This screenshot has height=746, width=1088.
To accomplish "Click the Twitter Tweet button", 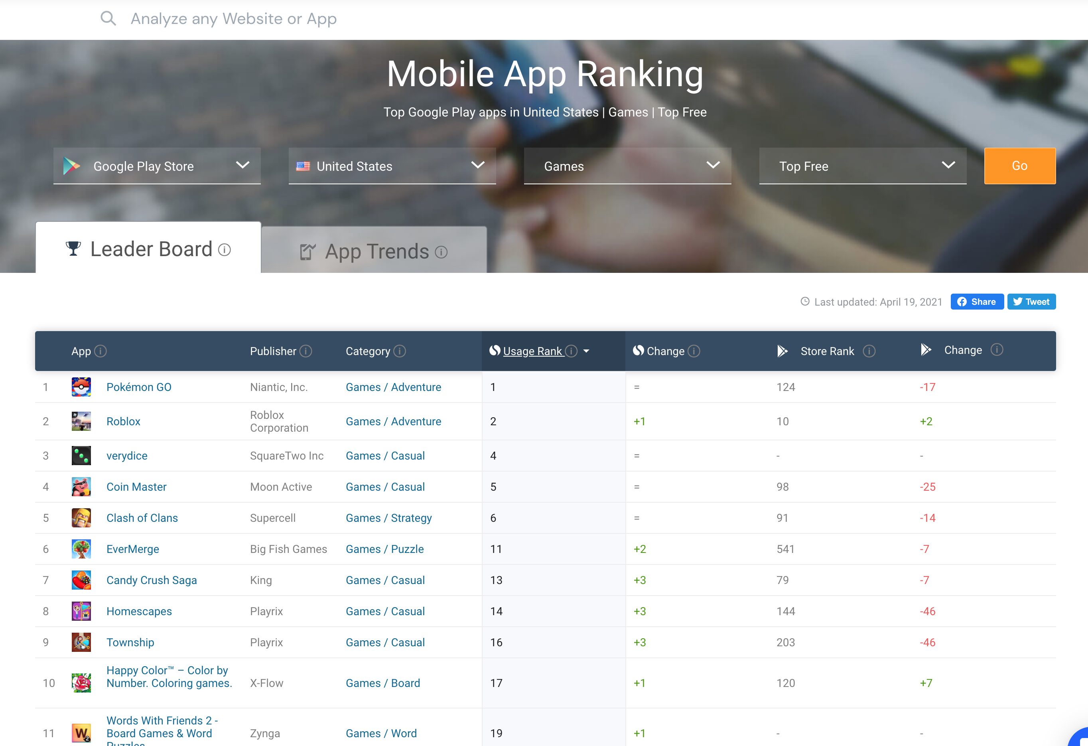I will click(1031, 302).
